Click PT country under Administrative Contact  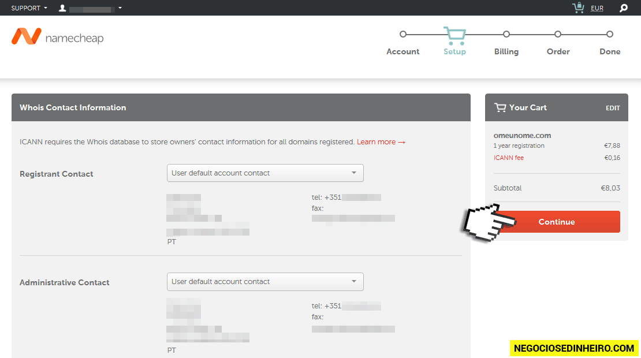coord(172,350)
